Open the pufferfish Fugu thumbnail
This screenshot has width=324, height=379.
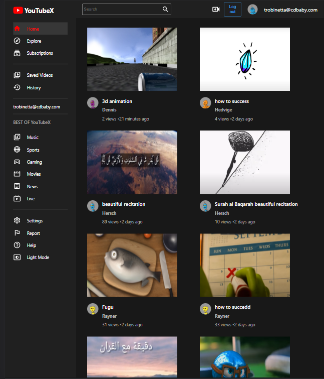tap(132, 265)
